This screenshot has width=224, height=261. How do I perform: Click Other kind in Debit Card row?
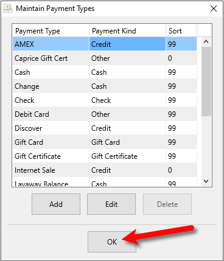[128, 114]
